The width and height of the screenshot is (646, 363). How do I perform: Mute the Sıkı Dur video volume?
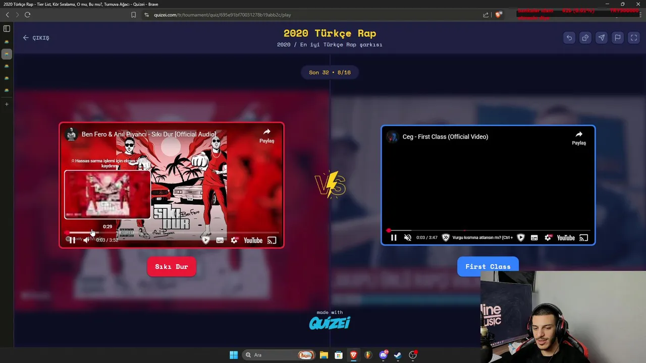[x=86, y=240]
